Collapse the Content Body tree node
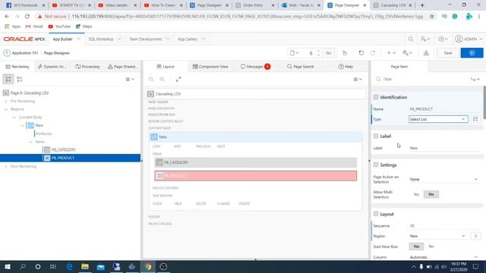Image resolution: width=486 pixels, height=273 pixels. click(x=14, y=118)
